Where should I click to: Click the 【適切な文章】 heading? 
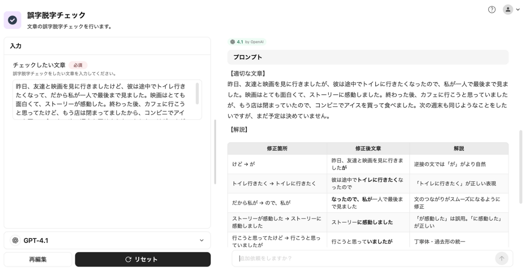tap(247, 74)
